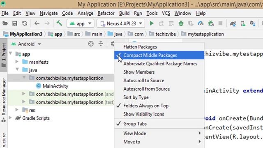
Task: Debug app with green bug icon
Action: coord(181,23)
